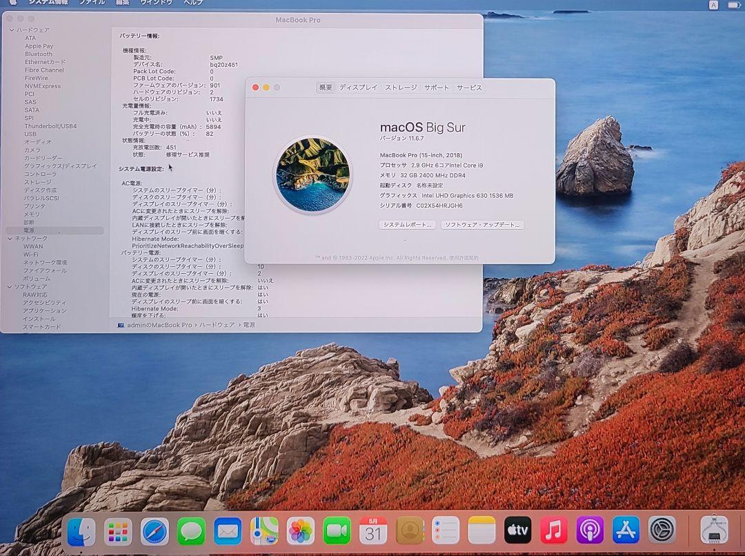Click adminのMacBook Pro in path bar
The height and width of the screenshot is (556, 745).
coord(159,325)
